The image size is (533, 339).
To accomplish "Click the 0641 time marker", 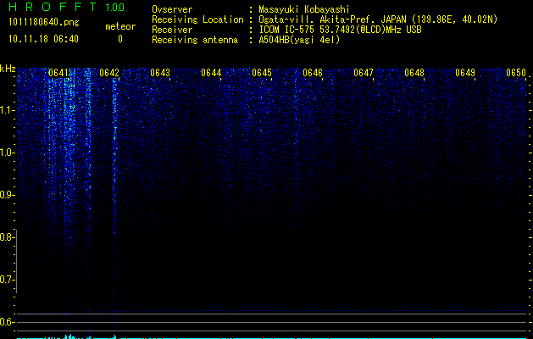I will coord(58,73).
